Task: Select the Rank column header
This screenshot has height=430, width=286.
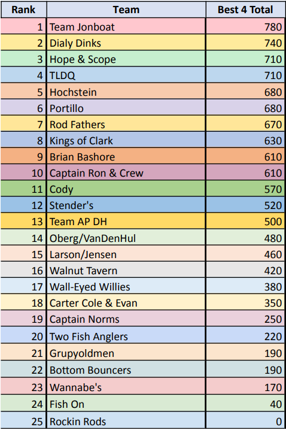Action: 23,10
